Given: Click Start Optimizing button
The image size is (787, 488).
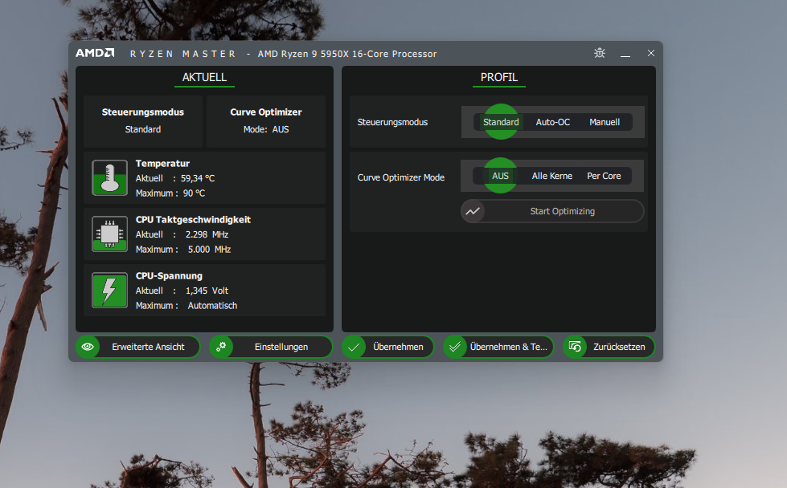Looking at the screenshot, I should pyautogui.click(x=552, y=211).
